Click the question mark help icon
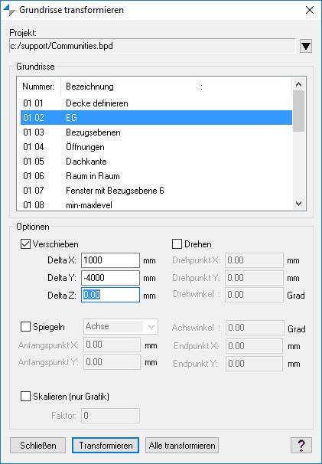Viewport: 322px width, 464px height. [301, 446]
